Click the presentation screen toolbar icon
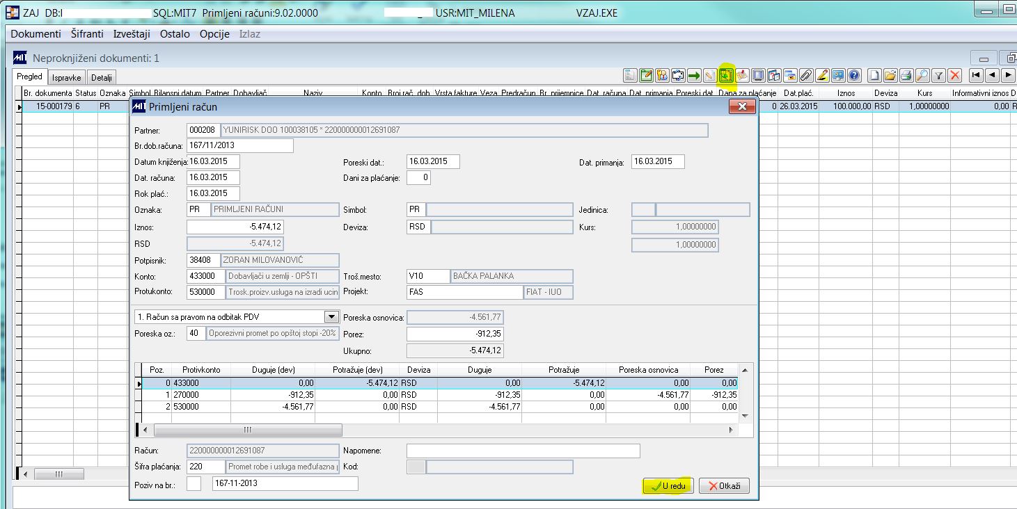 [839, 75]
